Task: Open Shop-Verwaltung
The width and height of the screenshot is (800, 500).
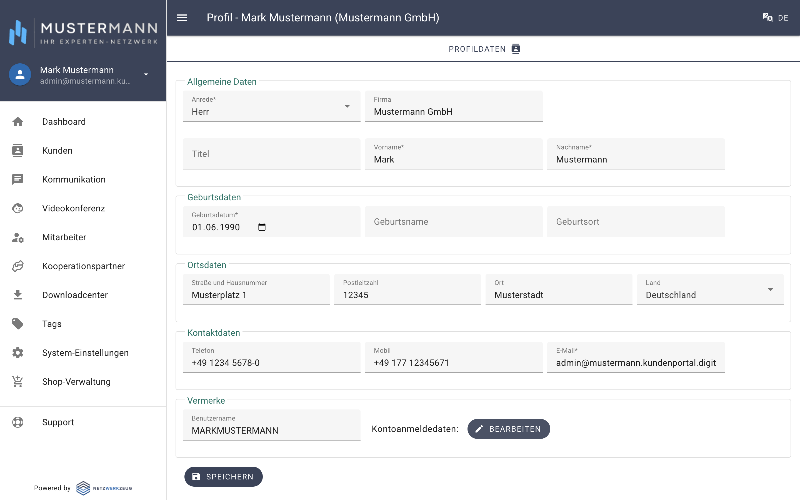Action: pos(83,382)
